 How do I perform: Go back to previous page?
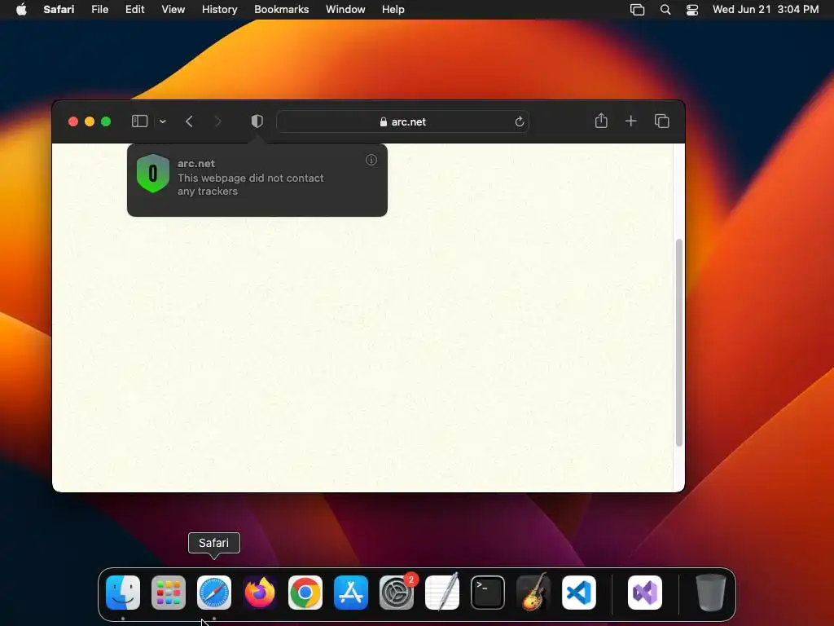189,121
